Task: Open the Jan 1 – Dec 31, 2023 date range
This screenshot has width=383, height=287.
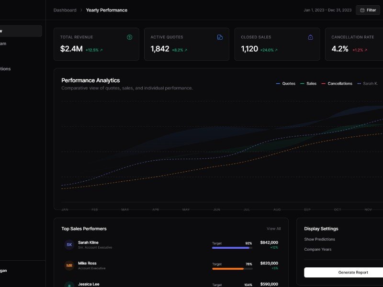Action: tap(327, 10)
